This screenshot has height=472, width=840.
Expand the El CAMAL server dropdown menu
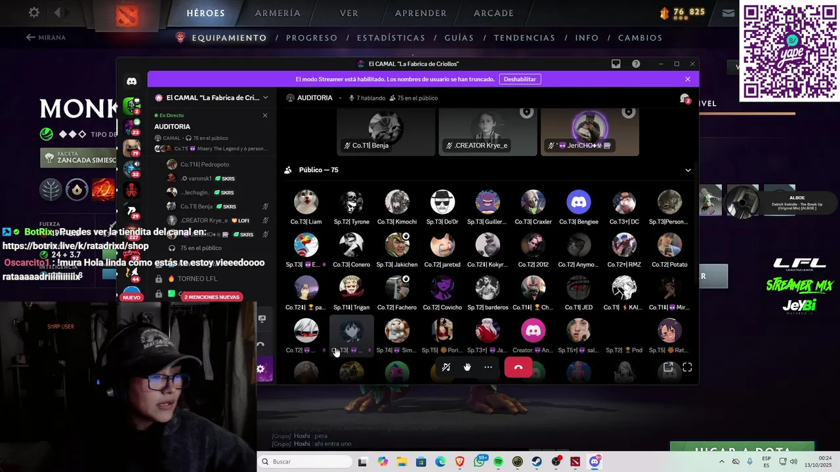pos(265,98)
